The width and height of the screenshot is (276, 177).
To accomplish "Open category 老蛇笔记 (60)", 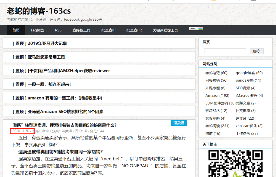I will (216, 73).
